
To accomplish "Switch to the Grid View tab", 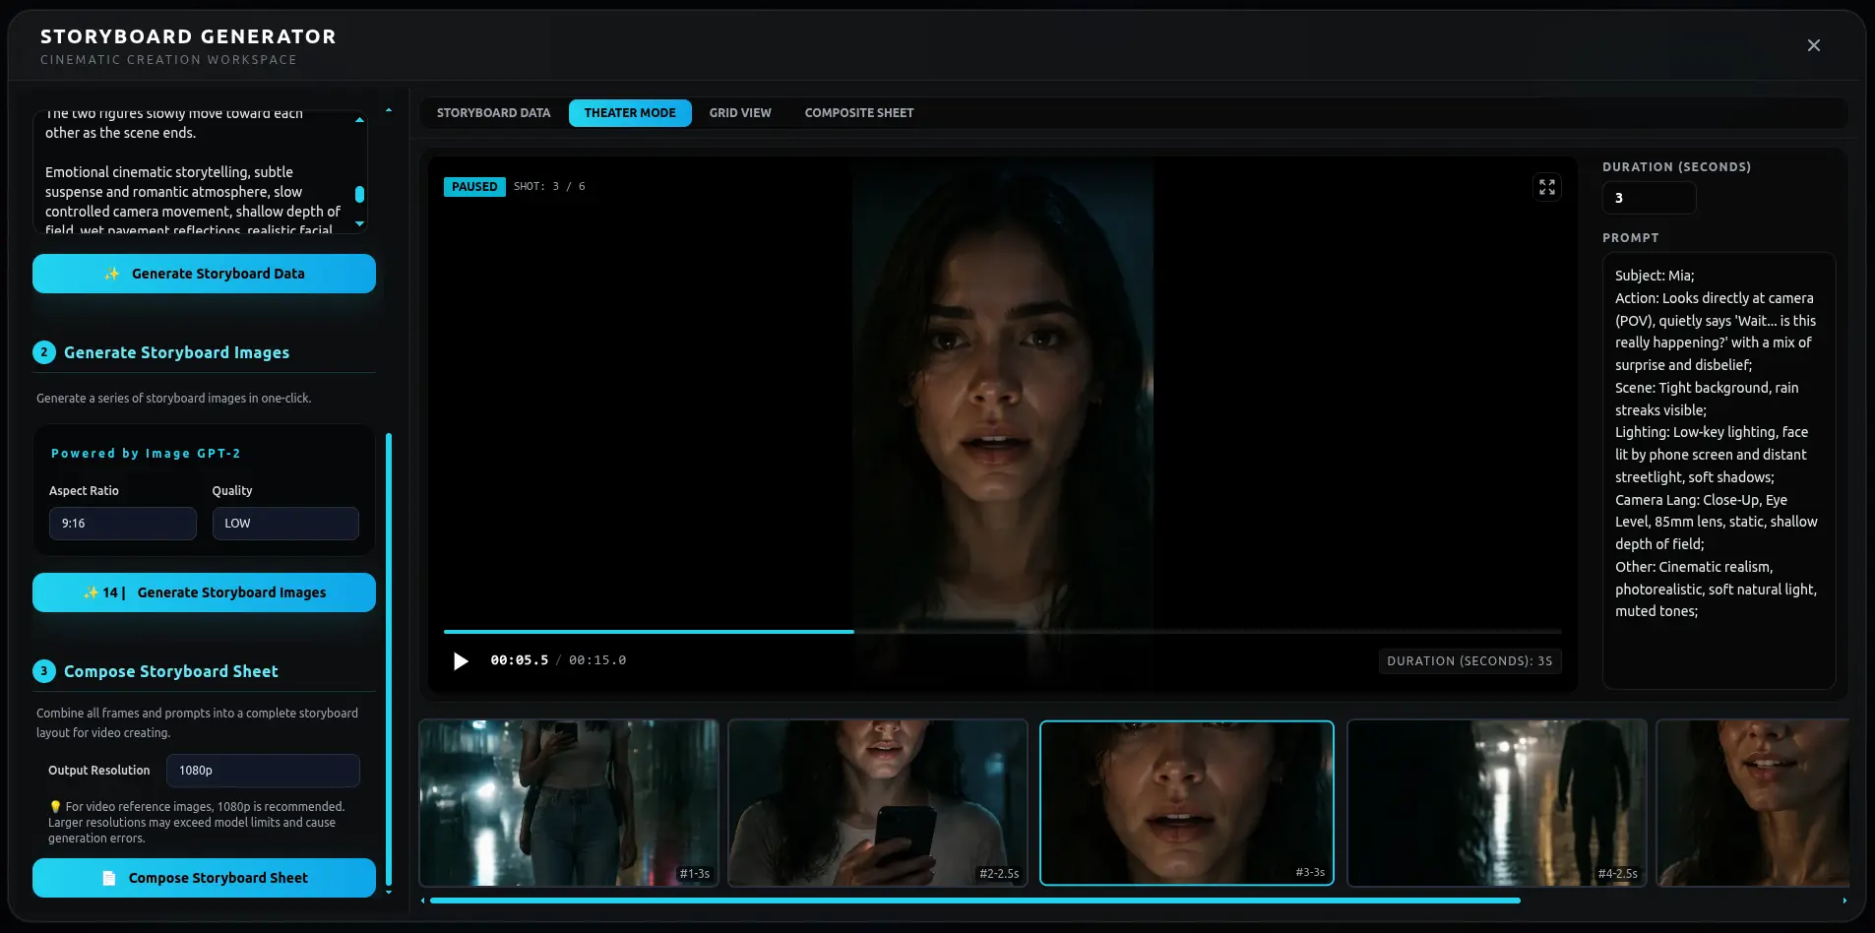I will coord(740,113).
